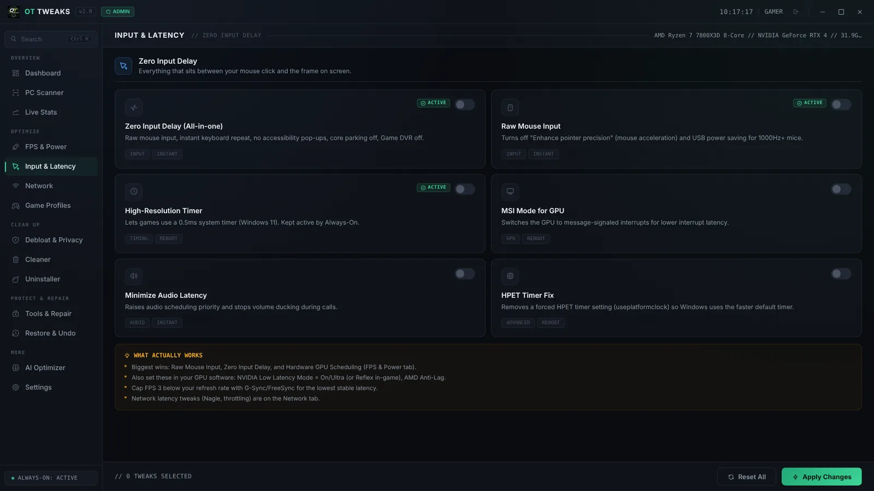
Task: Select Input & Latency in sidebar
Action: (x=51, y=166)
